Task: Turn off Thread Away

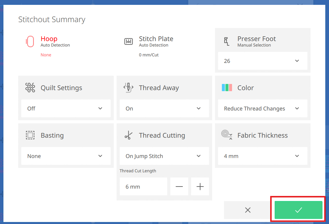Action: [164, 108]
